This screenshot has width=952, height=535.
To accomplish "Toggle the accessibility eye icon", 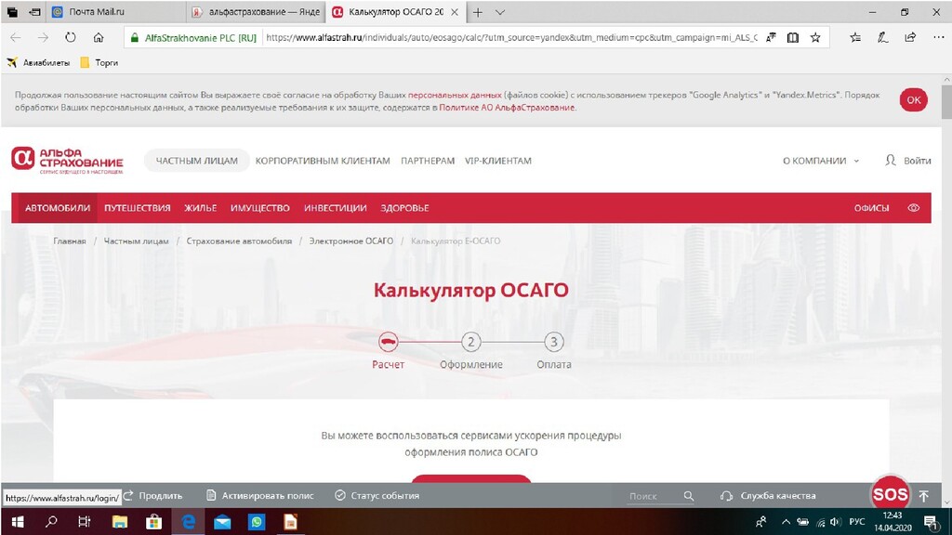I will point(914,208).
